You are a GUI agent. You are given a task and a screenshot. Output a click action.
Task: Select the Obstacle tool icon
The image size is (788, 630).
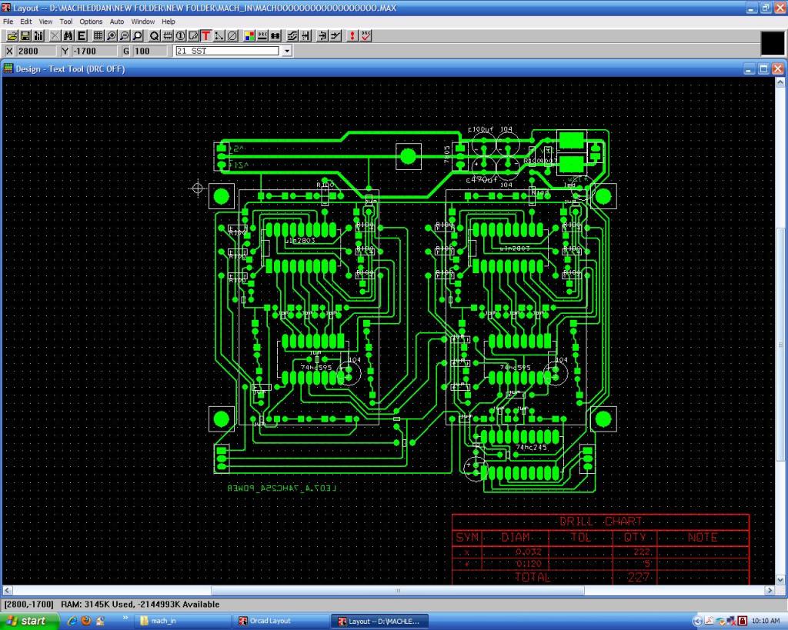click(193, 35)
